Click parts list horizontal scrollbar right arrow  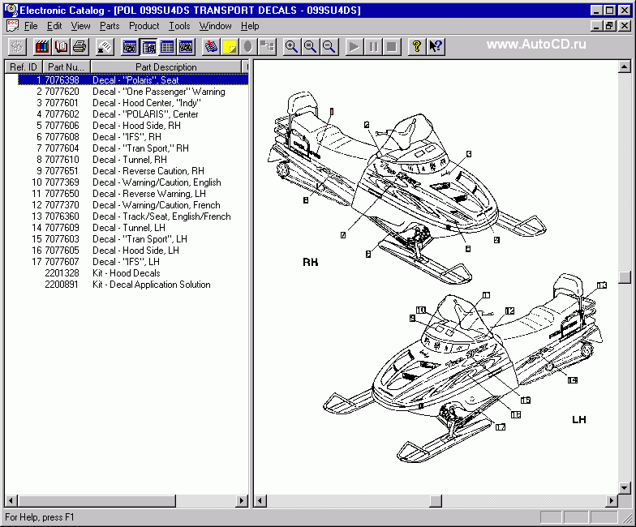tap(242, 501)
